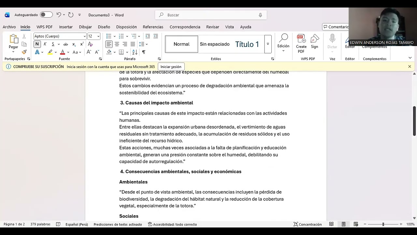The image size is (417, 235).
Task: Open the Revisar tab
Action: tap(212, 27)
